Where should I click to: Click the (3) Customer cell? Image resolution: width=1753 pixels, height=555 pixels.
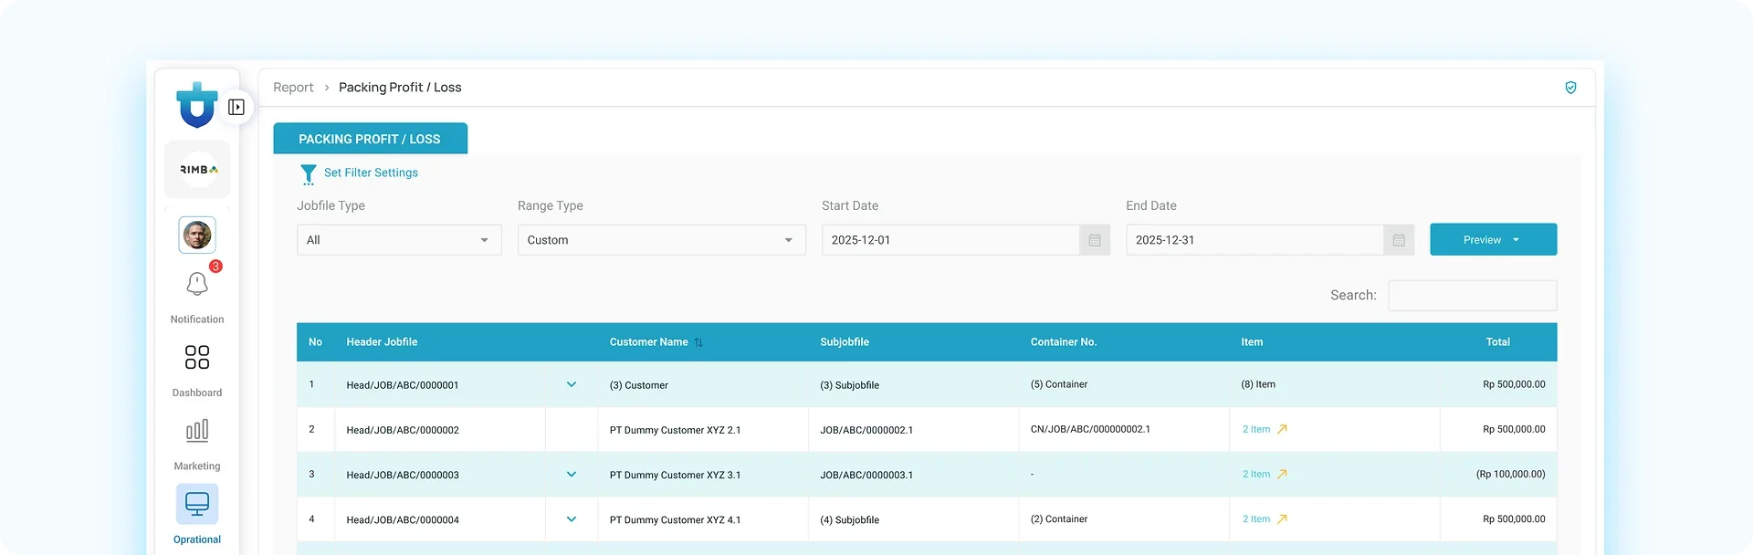click(638, 385)
